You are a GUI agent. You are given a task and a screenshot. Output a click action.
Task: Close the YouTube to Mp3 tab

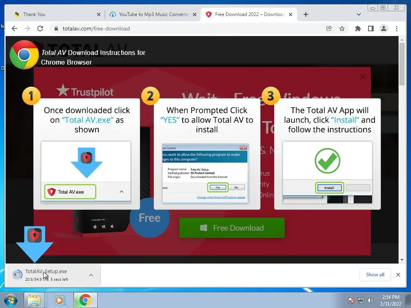[195, 14]
